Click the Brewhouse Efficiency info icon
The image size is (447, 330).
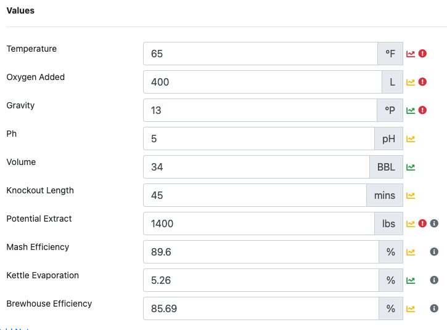(x=434, y=308)
